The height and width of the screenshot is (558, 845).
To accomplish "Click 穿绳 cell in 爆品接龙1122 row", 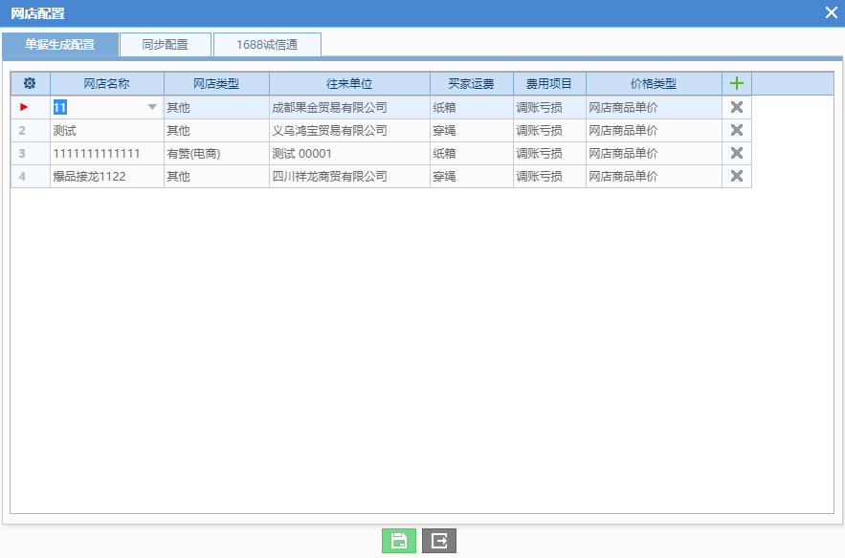I will (472, 176).
